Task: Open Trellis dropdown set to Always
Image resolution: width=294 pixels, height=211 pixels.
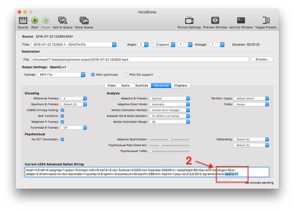Action: coord(251,104)
